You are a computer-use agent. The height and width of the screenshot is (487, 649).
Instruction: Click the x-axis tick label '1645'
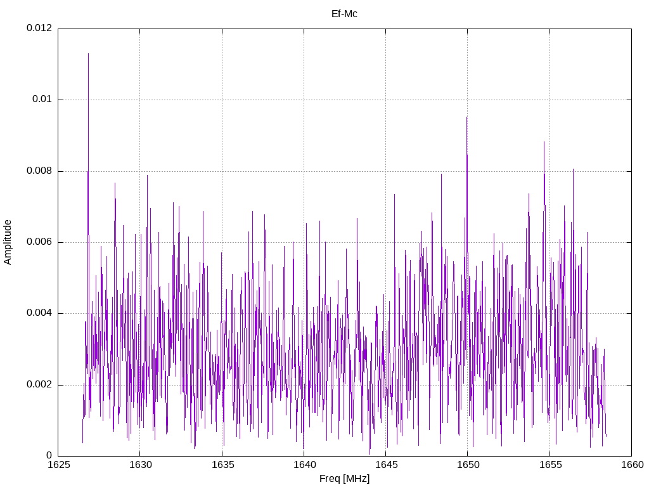pos(386,465)
